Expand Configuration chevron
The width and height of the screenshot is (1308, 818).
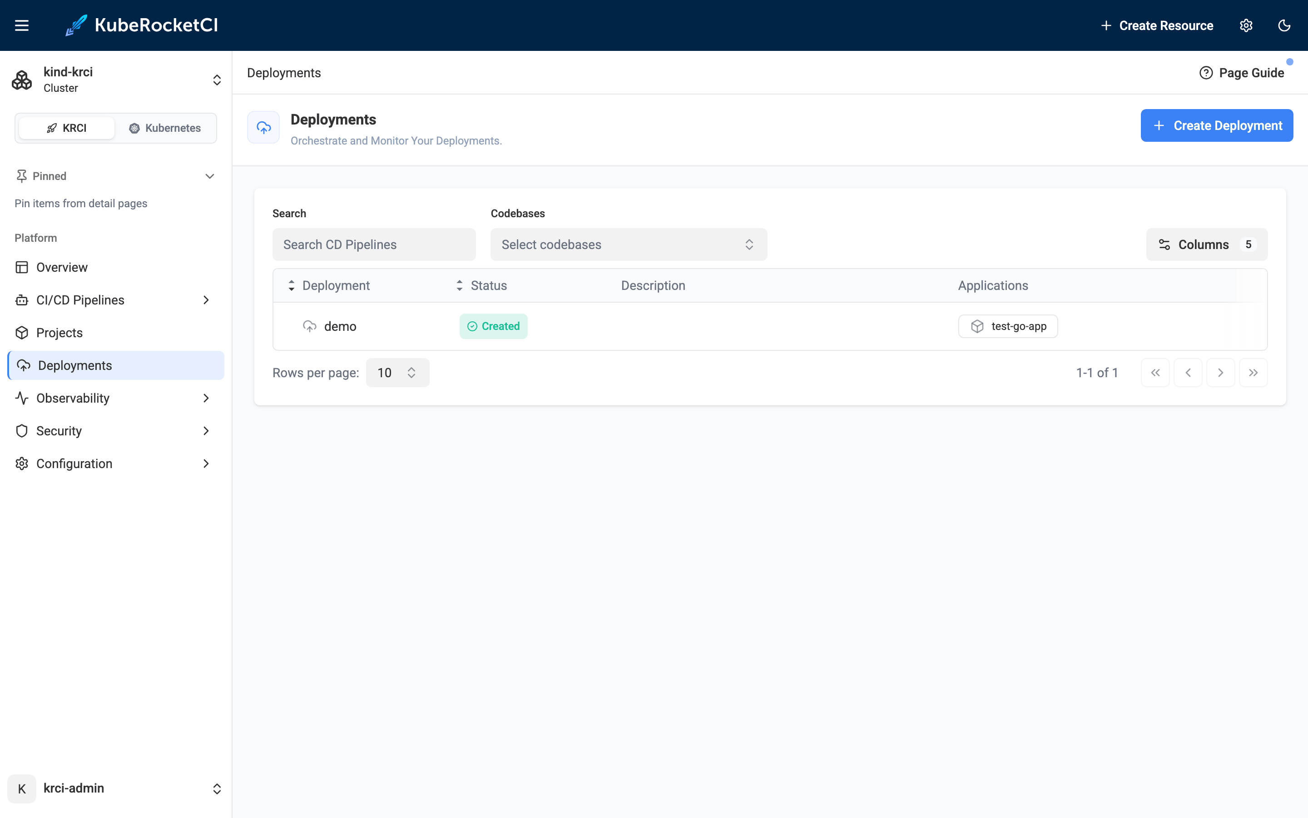click(x=206, y=464)
